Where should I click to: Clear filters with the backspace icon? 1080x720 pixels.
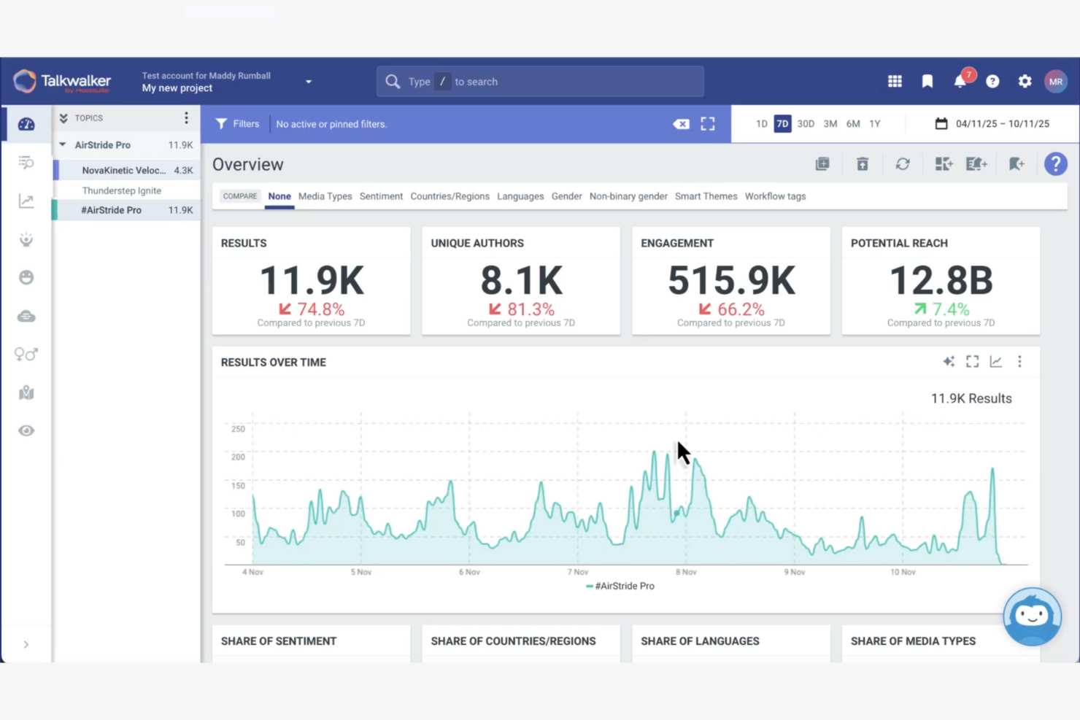click(681, 124)
